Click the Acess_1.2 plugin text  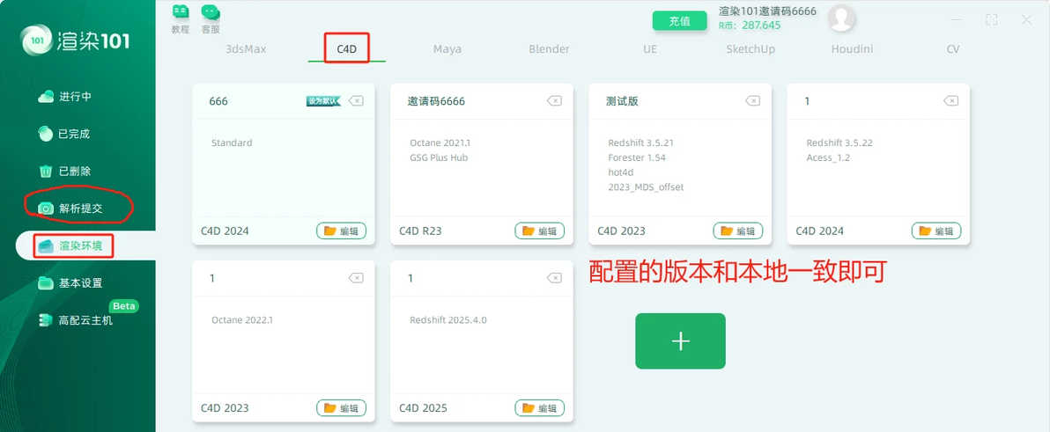(x=828, y=157)
